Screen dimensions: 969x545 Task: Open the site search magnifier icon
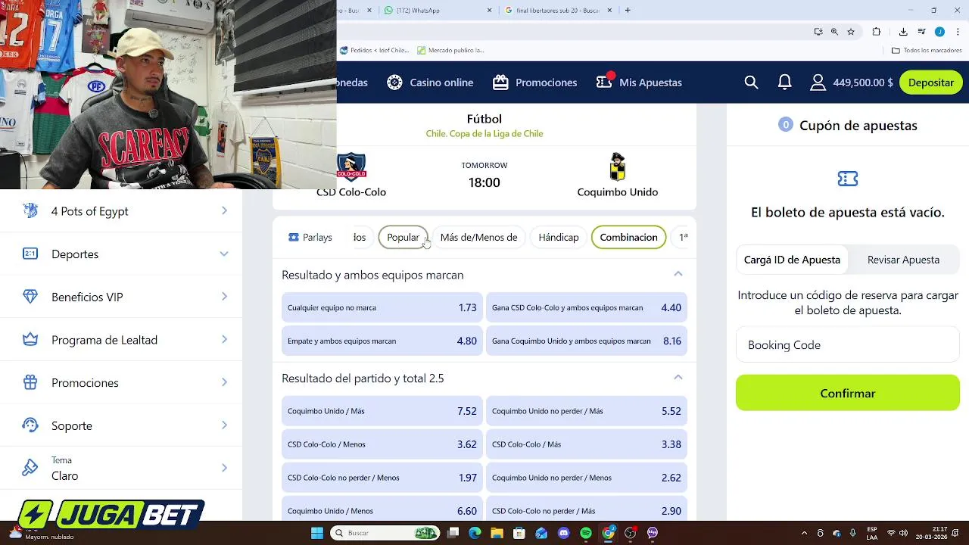pos(751,83)
